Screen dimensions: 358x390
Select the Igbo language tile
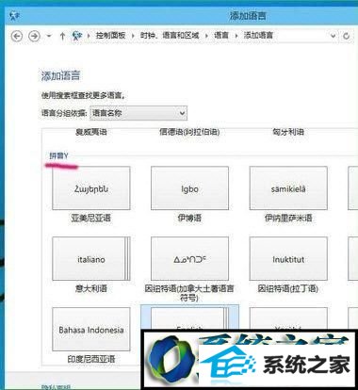click(x=189, y=187)
